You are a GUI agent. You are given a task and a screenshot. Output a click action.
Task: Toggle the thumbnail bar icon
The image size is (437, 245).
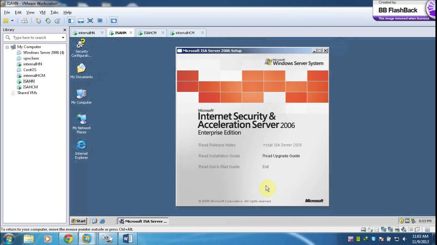tap(81, 21)
